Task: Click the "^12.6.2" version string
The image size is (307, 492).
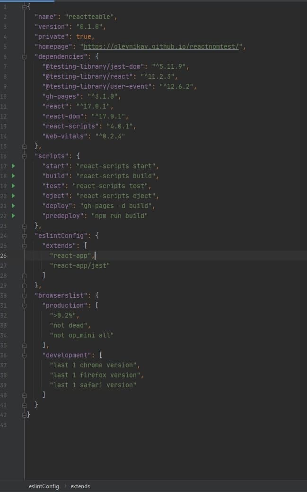Action: coord(177,87)
